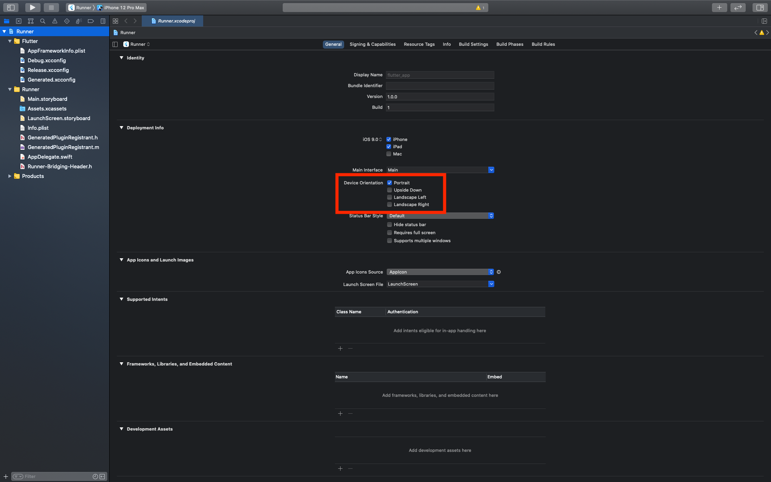Switch to Signing & Capabilities tab
Viewport: 771px width, 482px height.
[x=372, y=44]
